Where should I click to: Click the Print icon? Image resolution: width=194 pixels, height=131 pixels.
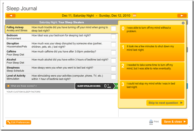(151, 122)
